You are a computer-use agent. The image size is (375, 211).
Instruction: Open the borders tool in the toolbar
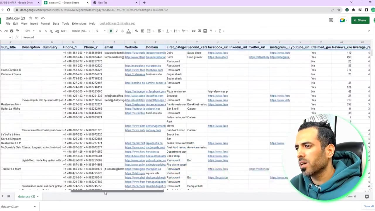coord(143,31)
